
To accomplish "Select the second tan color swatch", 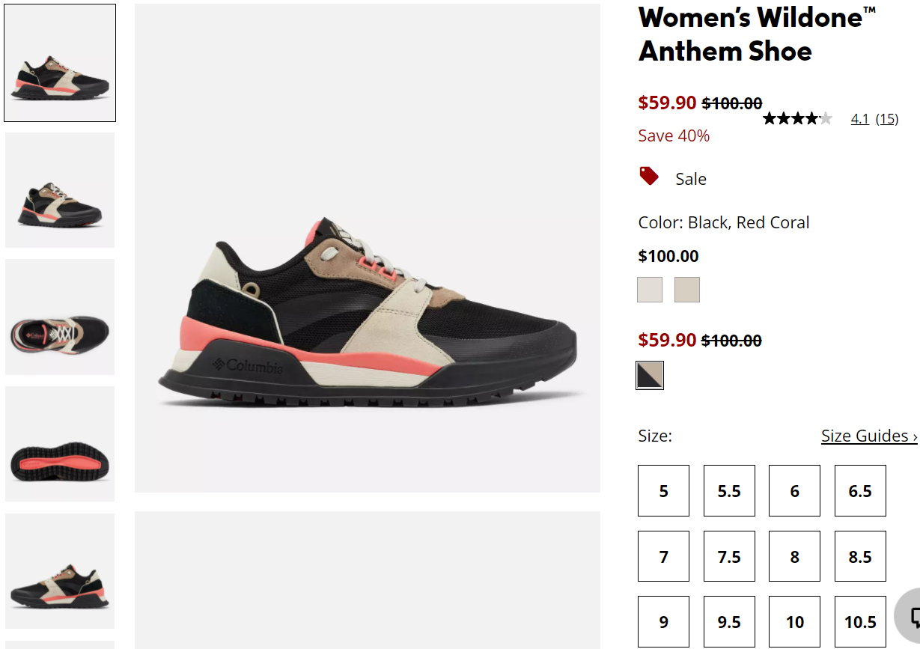I will tap(687, 290).
